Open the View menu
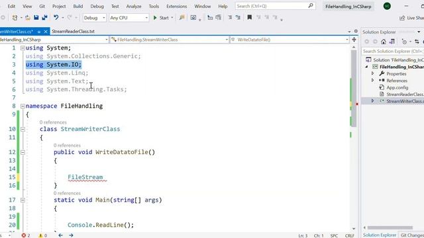The image size is (424, 238). pyautogui.click(x=27, y=6)
